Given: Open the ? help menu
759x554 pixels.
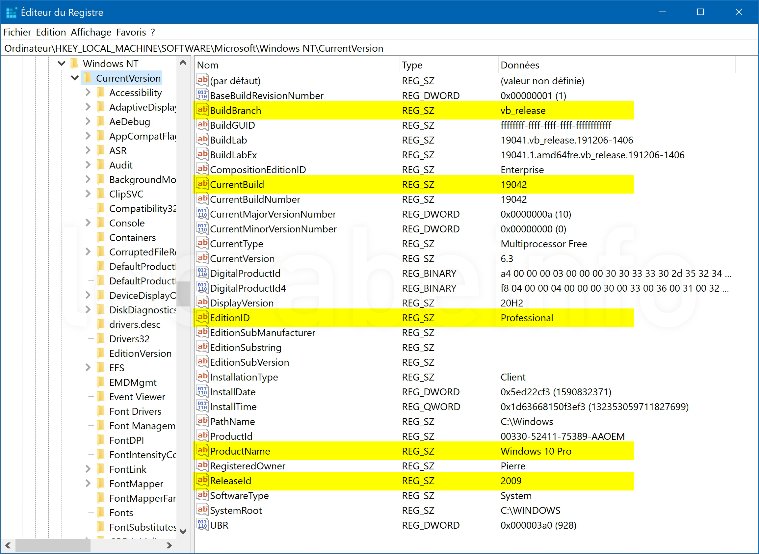Looking at the screenshot, I should coord(153,32).
